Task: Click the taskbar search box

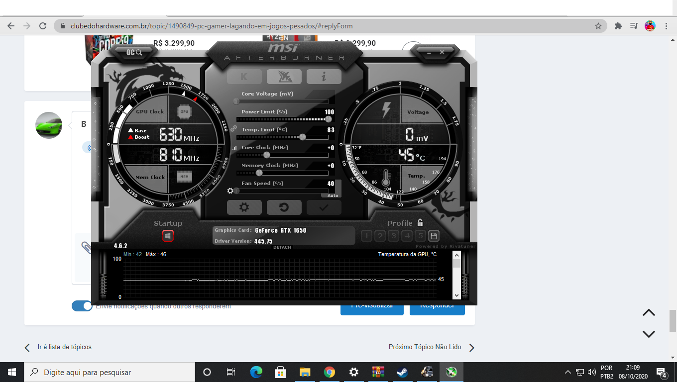Action: (110, 372)
